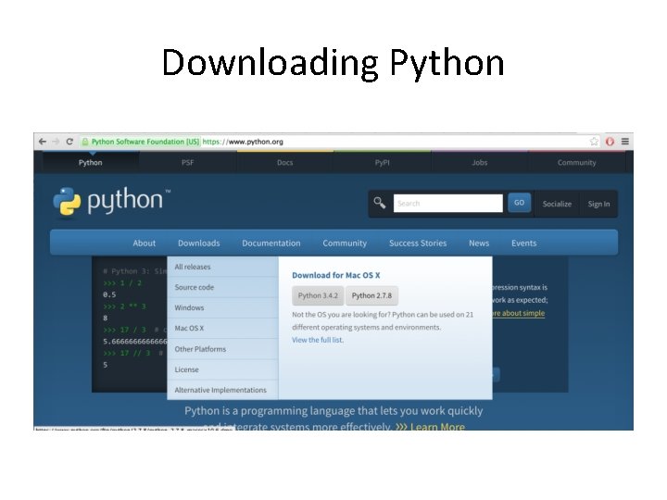Viewport: 667px width, 500px height.
Task: Switch to the PyPI tab
Action: tap(382, 162)
